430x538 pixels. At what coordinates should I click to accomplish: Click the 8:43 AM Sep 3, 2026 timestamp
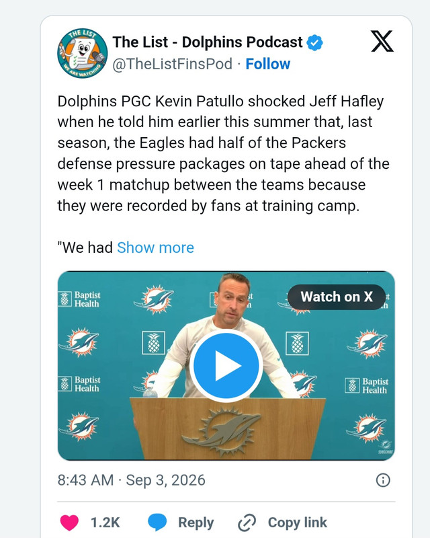click(x=131, y=480)
